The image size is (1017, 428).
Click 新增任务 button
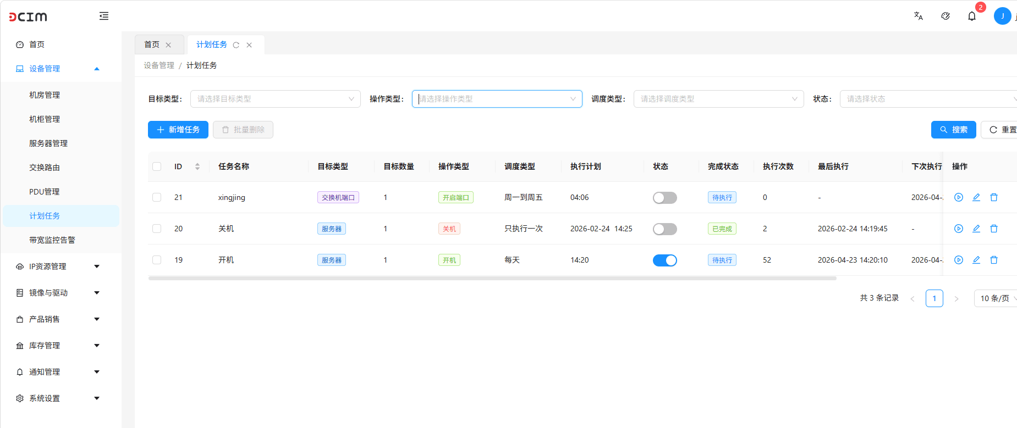pyautogui.click(x=178, y=130)
